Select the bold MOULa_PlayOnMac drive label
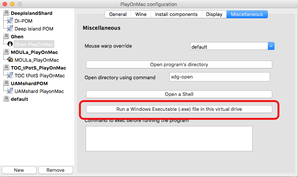The width and height of the screenshot is (298, 177). [x=34, y=52]
